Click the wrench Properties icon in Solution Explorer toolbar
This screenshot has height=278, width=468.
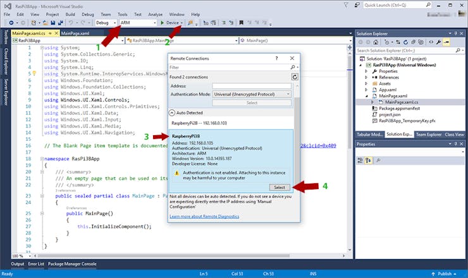coord(438,42)
